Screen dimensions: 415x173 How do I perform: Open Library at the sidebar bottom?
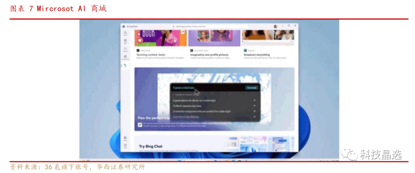point(125,138)
